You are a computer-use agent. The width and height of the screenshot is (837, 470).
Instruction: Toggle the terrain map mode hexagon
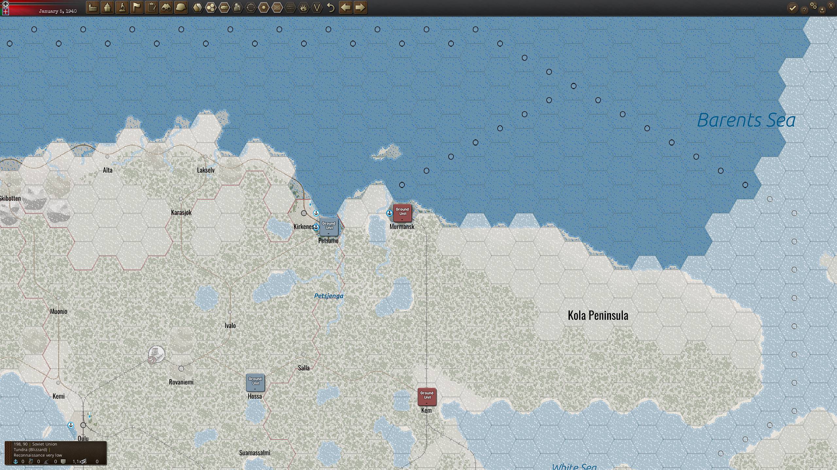coord(197,8)
